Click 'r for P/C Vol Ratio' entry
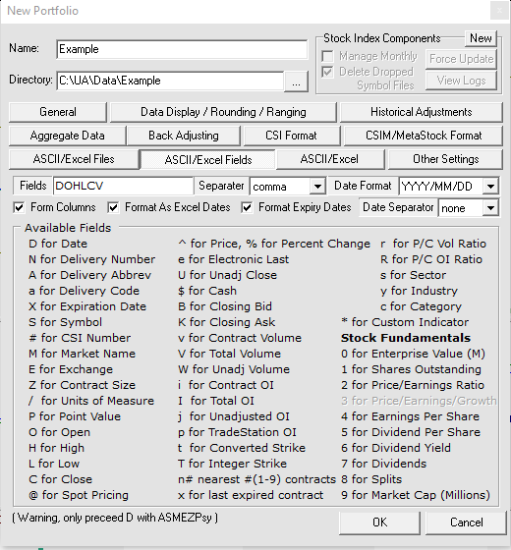 [433, 244]
